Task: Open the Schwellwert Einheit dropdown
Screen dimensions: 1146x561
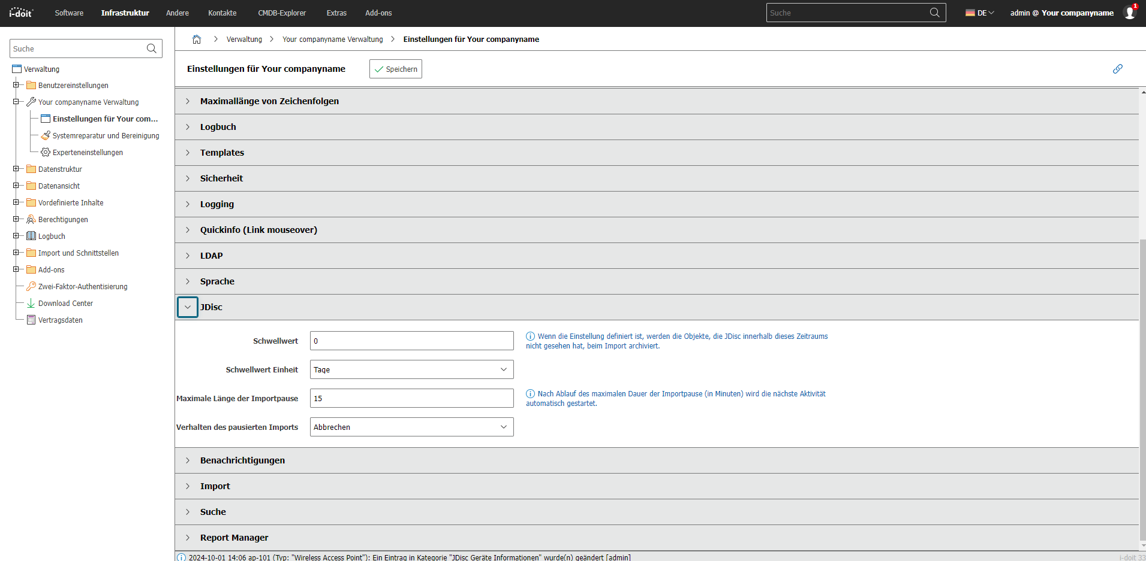Action: [412, 369]
